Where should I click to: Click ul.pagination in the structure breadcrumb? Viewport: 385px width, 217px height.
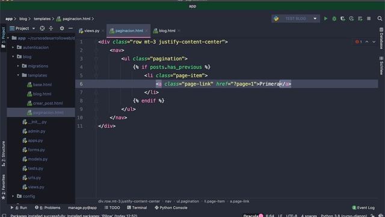point(188,201)
